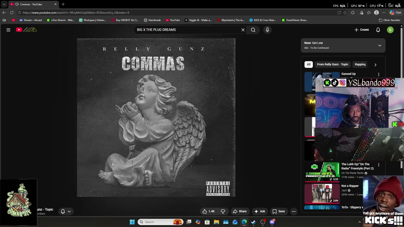
Task: Show hidden system tray icons chevron
Action: pos(359,222)
